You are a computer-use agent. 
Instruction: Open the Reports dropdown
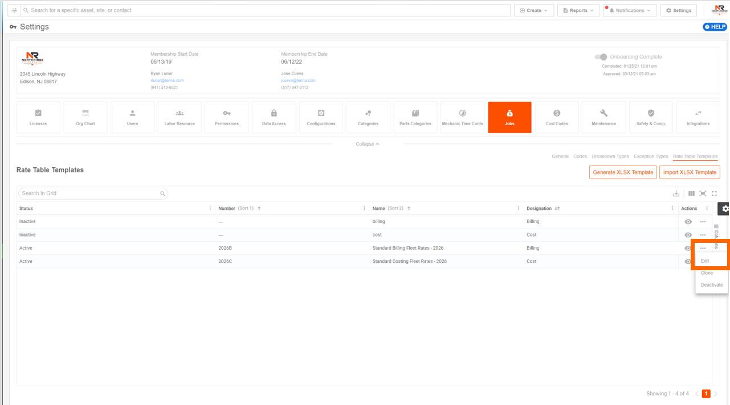click(578, 10)
